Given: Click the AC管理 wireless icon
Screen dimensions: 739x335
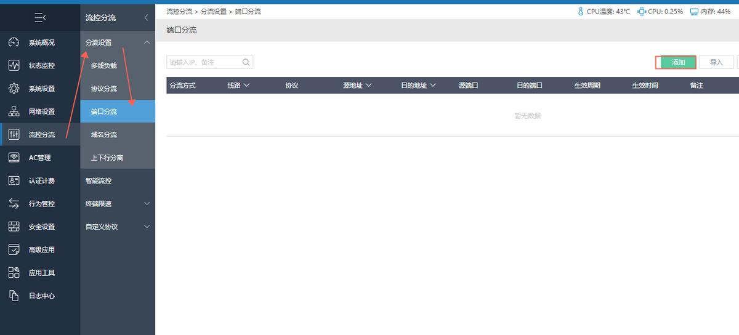Looking at the screenshot, I should (x=14, y=158).
